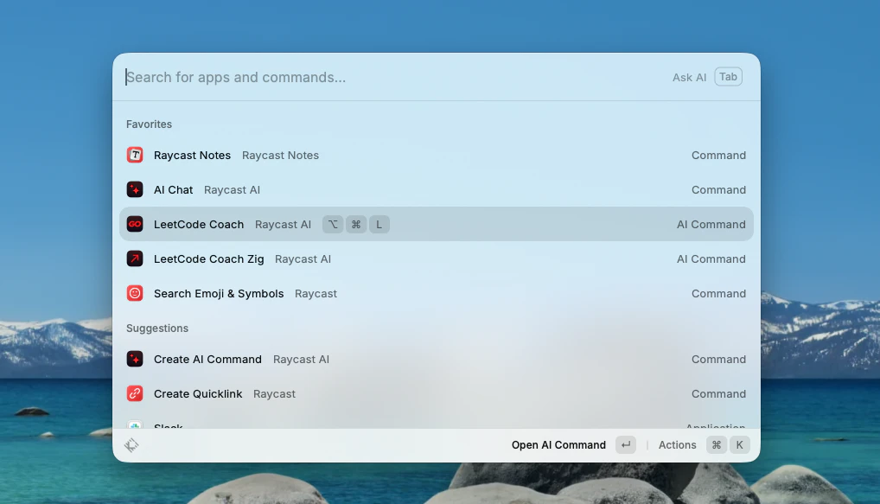Select the Raycast Notes command row
This screenshot has width=880, height=504.
point(436,155)
